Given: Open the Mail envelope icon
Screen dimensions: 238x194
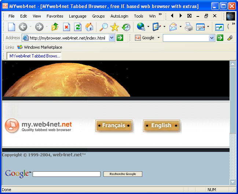Looking at the screenshot, I should [x=173, y=27].
